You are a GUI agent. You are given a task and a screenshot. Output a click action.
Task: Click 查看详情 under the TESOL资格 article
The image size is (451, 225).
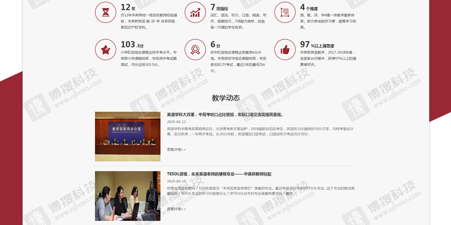point(176,209)
